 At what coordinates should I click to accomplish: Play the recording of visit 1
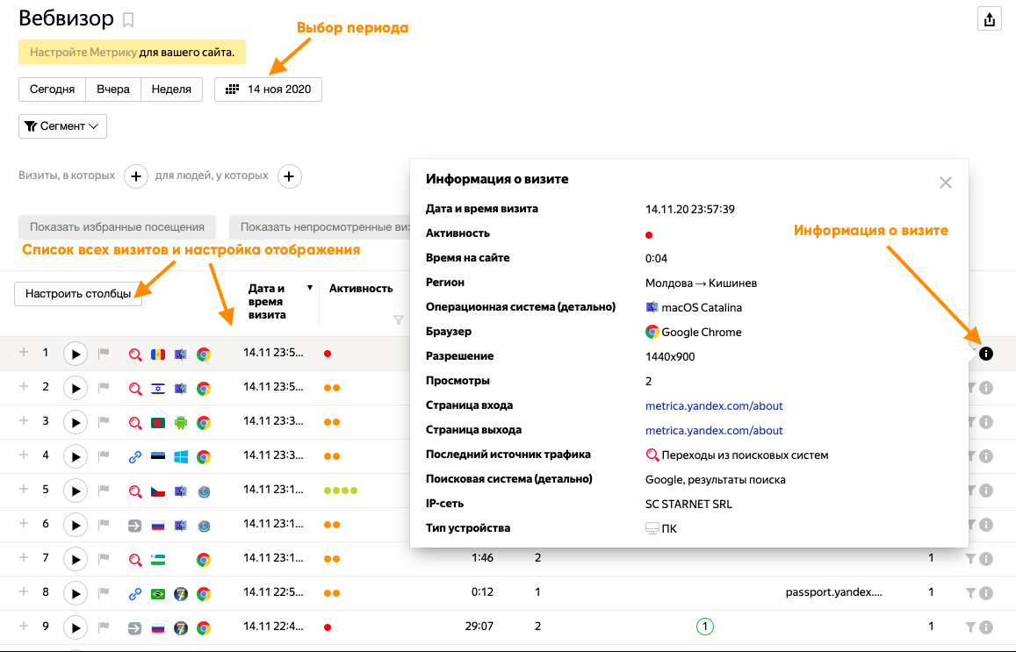76,355
